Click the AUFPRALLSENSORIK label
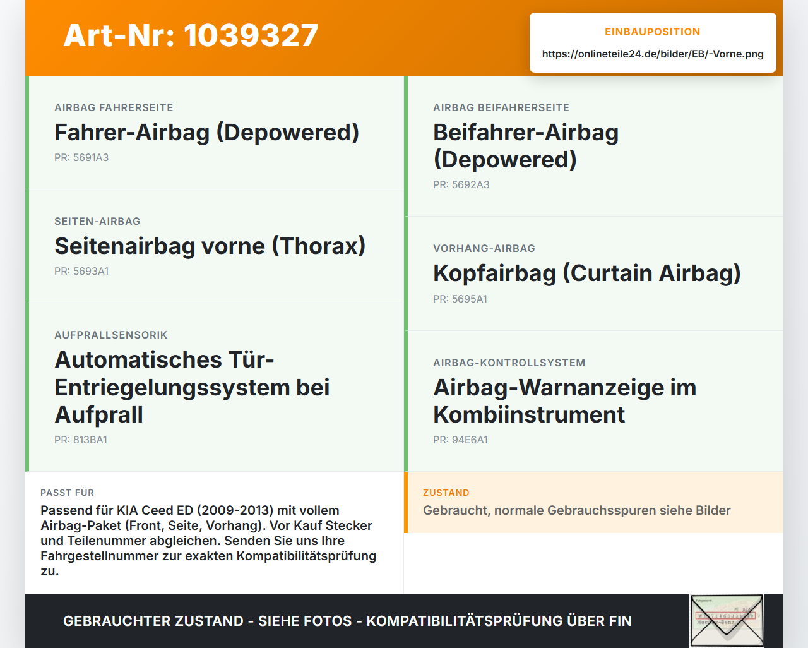 pos(111,335)
